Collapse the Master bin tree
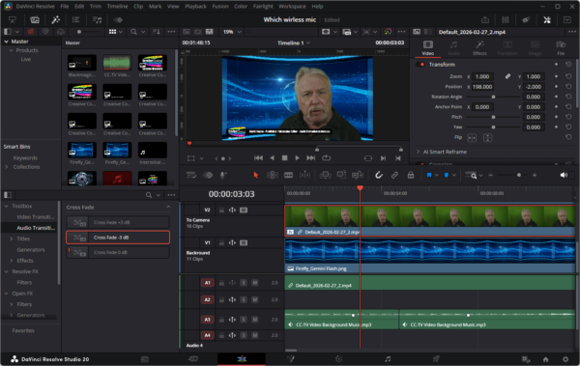This screenshot has height=366, width=580. point(7,42)
